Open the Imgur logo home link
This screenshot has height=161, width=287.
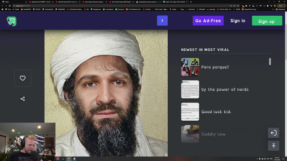pyautogui.click(x=12, y=21)
